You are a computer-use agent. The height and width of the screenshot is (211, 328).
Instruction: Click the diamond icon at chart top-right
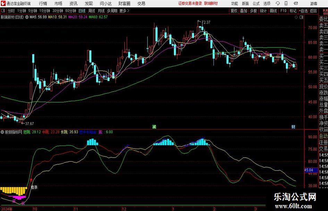(296, 17)
